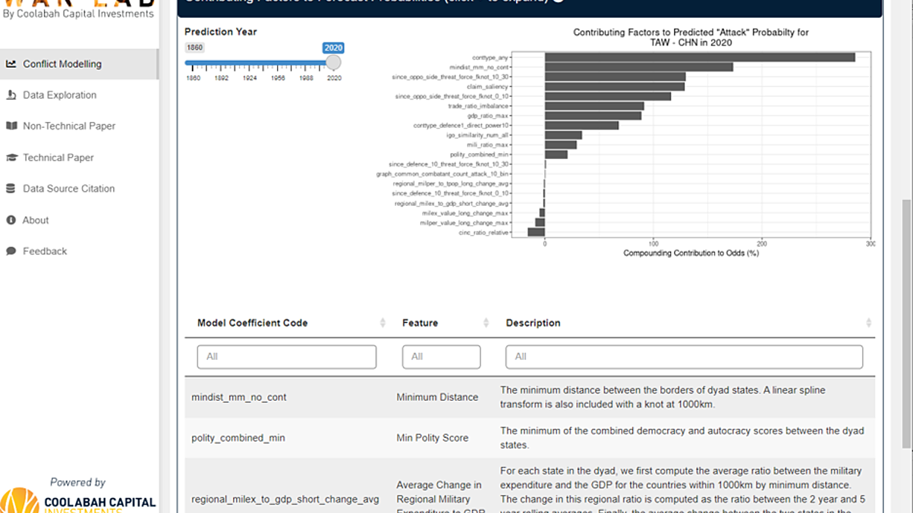Click the longest bar for conttype_any
913x513 pixels.
tap(700, 57)
